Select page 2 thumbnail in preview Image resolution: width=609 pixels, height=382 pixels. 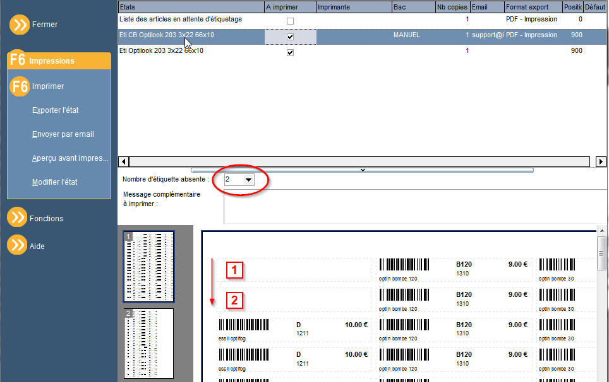(148, 344)
